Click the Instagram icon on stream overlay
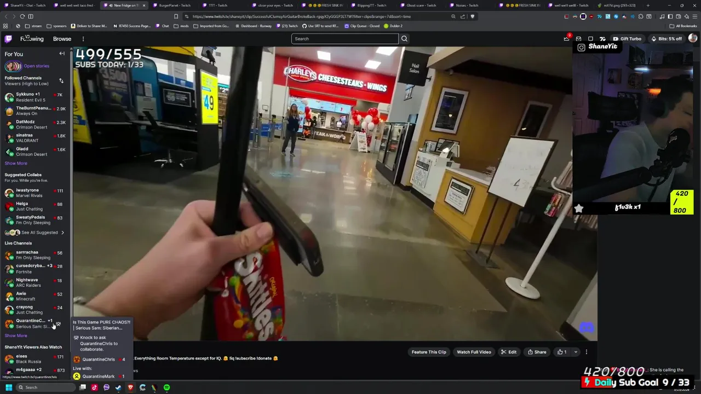Image resolution: width=701 pixels, height=394 pixels. [x=582, y=47]
